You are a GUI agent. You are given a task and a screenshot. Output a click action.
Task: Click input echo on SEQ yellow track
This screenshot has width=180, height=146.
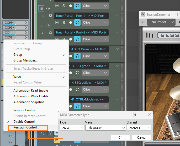click(x=77, y=89)
